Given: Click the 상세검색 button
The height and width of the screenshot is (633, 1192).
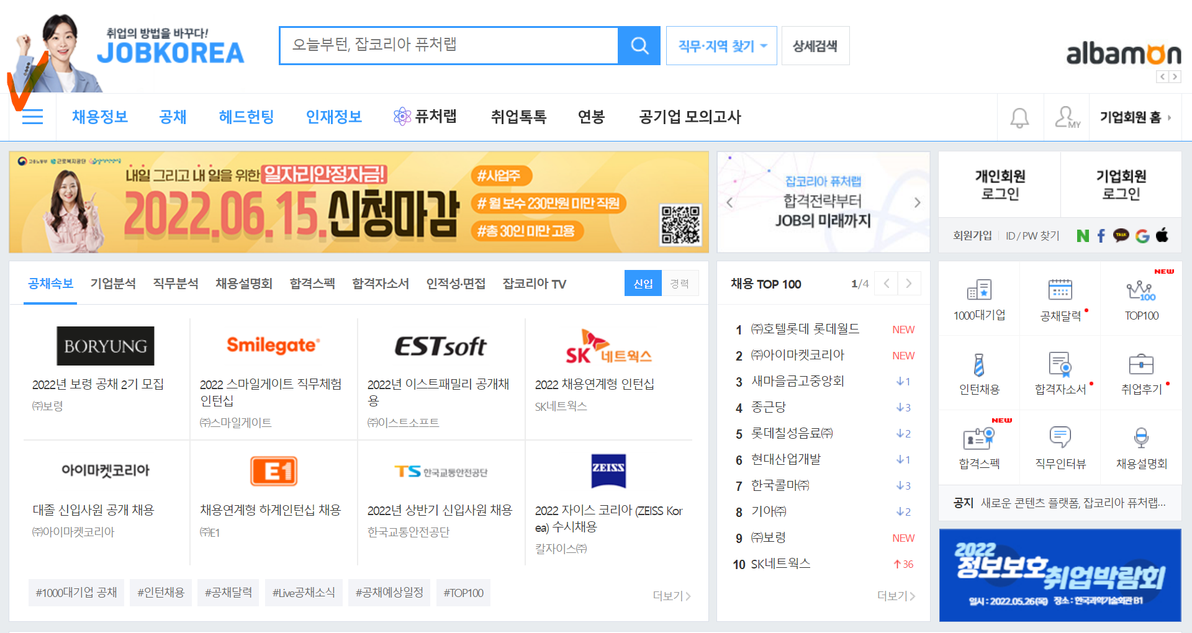Looking at the screenshot, I should point(815,46).
